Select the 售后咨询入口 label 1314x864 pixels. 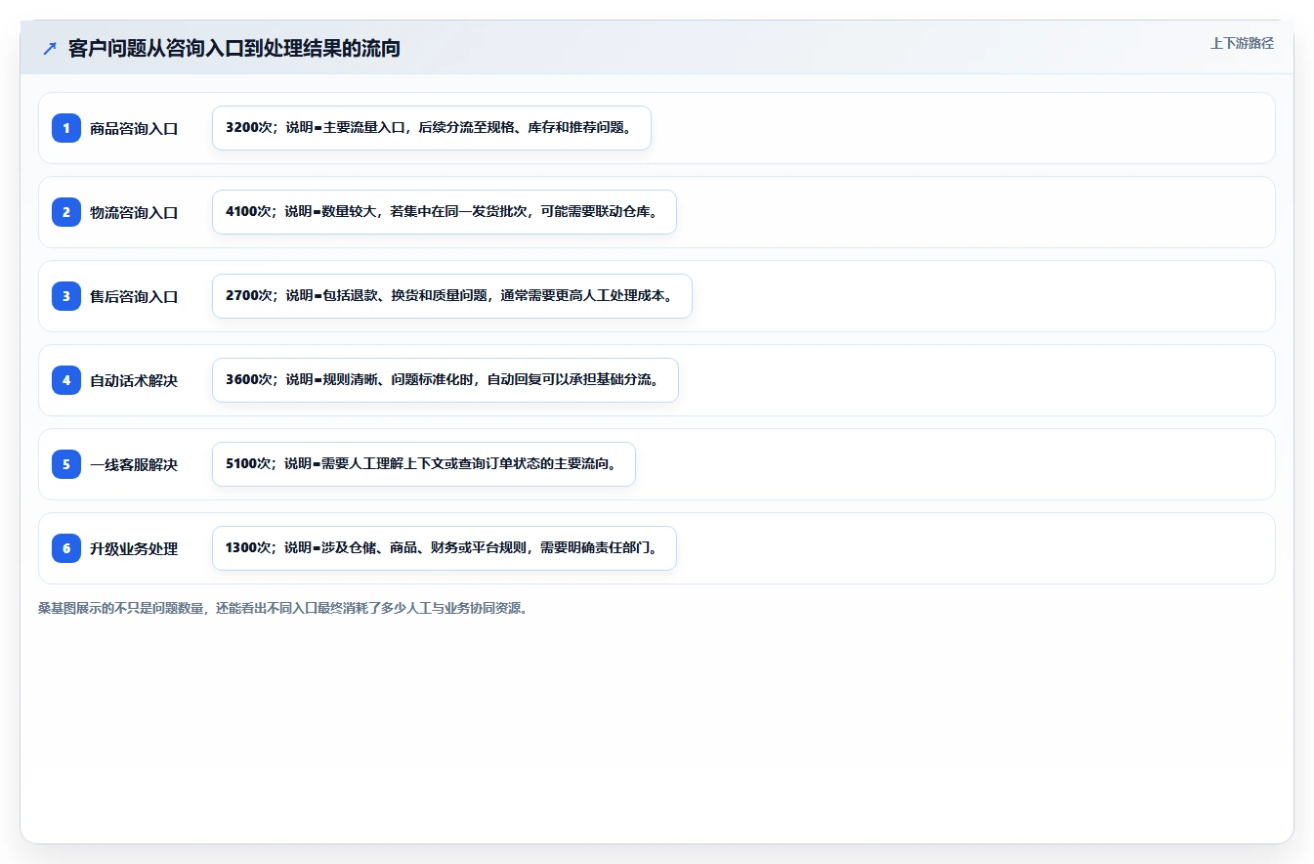click(134, 296)
